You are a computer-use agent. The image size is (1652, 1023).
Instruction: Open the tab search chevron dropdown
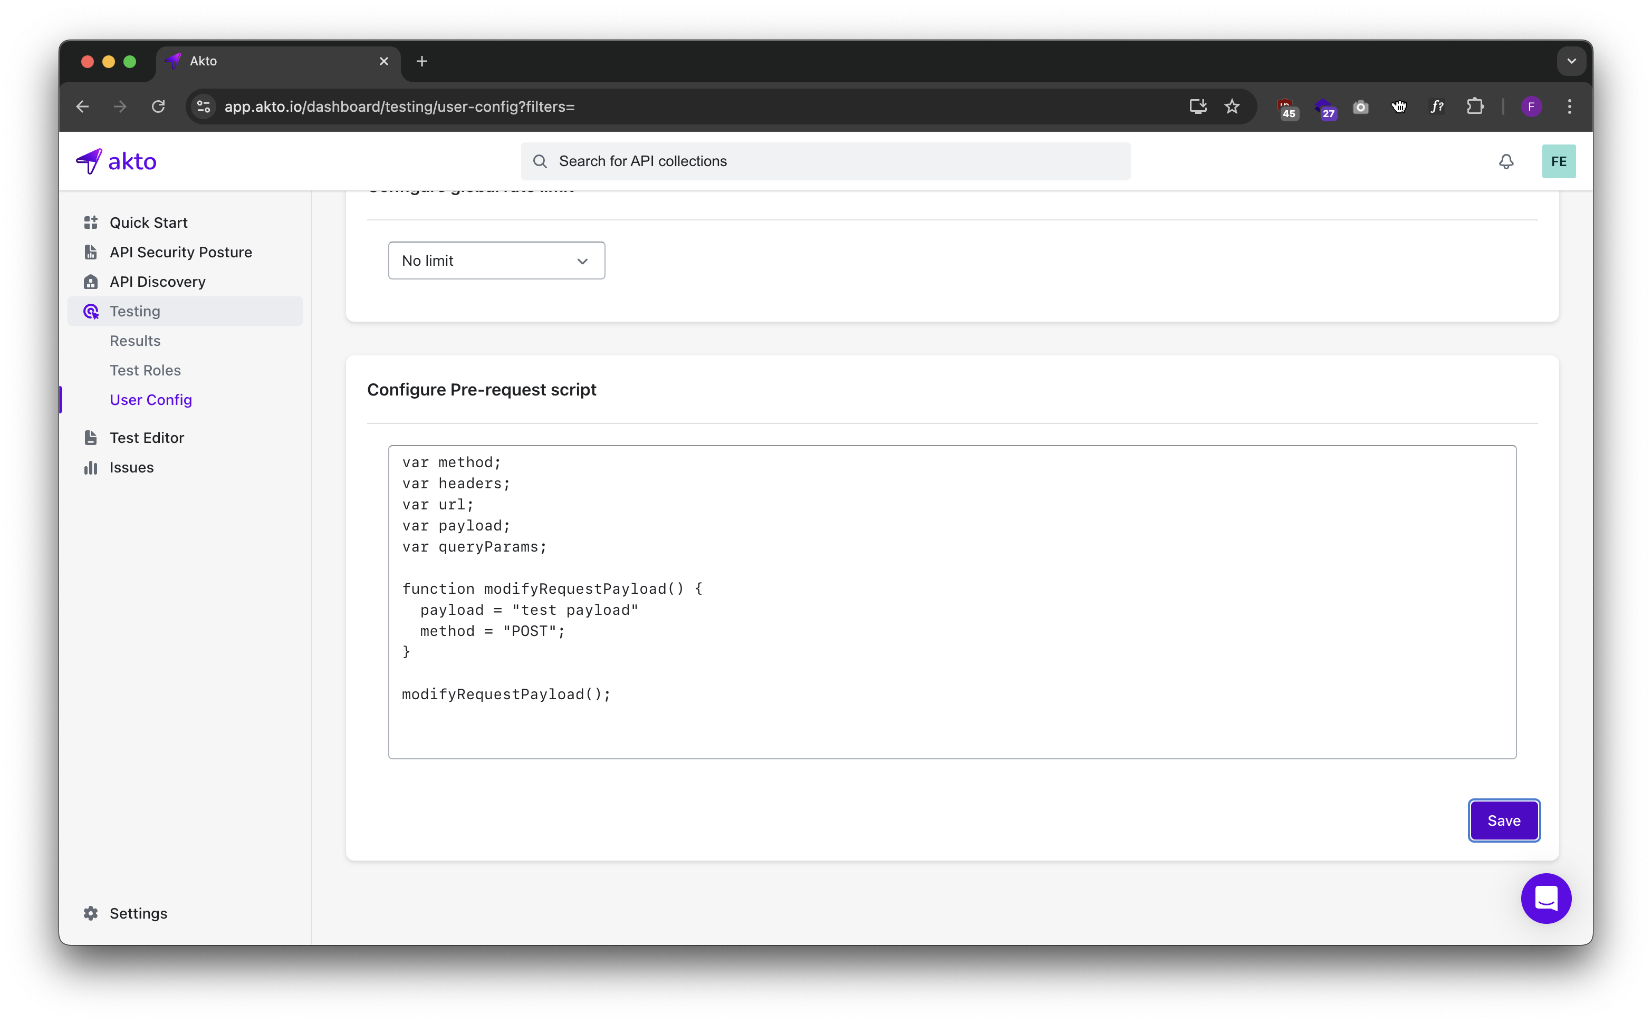click(1571, 61)
